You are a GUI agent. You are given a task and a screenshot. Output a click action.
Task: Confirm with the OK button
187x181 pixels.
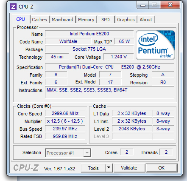[162, 168]
